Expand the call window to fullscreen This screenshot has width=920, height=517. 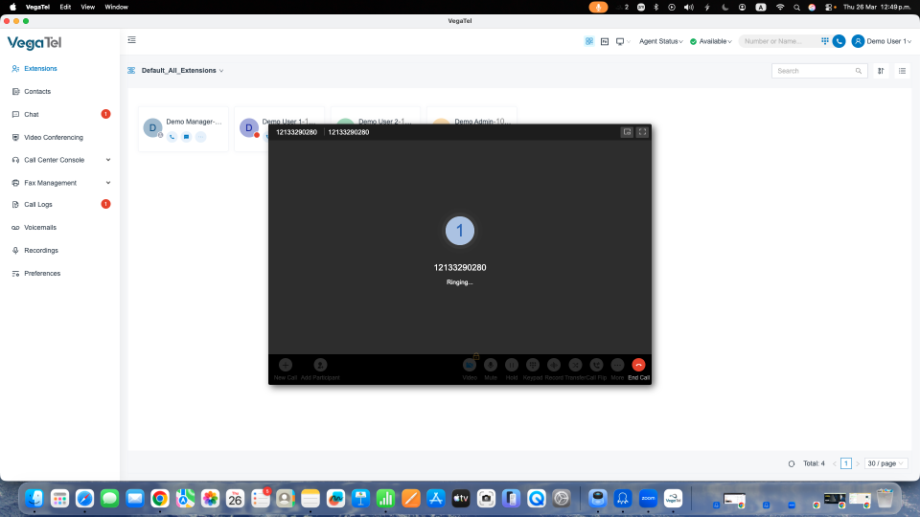point(642,132)
